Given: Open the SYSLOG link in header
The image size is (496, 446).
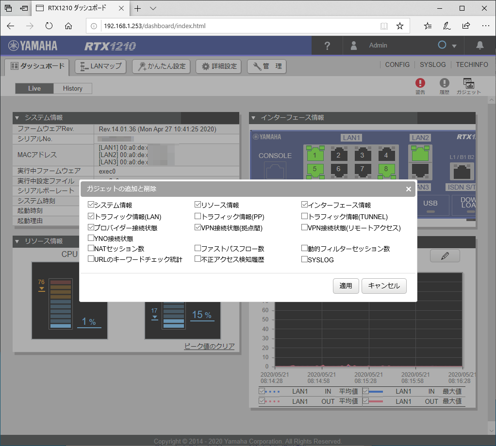Looking at the screenshot, I should [x=433, y=64].
